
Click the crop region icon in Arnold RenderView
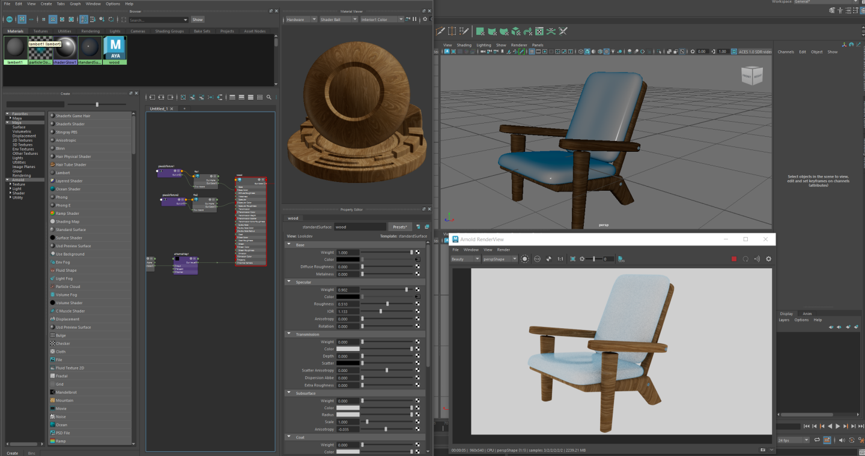[x=572, y=259]
